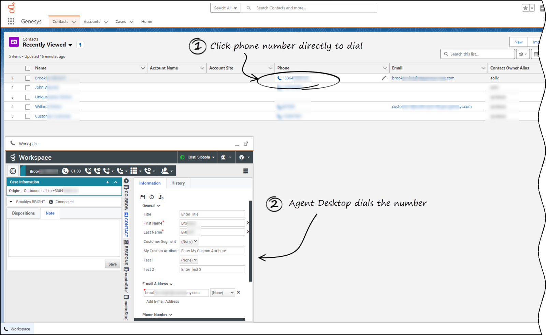546x335 pixels.
Task: Open Workspace in utility bar
Action: pyautogui.click(x=17, y=329)
